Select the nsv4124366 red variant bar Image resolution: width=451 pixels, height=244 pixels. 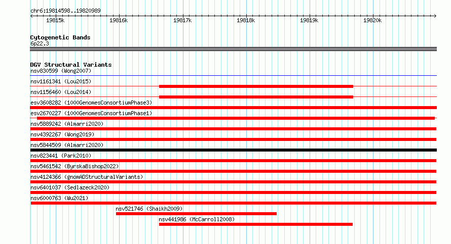tap(233, 182)
